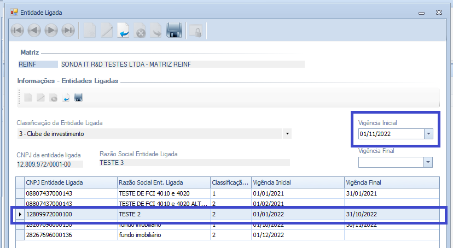Save using the large floppy disk icon
This screenshot has height=248, width=453.
[x=174, y=30]
